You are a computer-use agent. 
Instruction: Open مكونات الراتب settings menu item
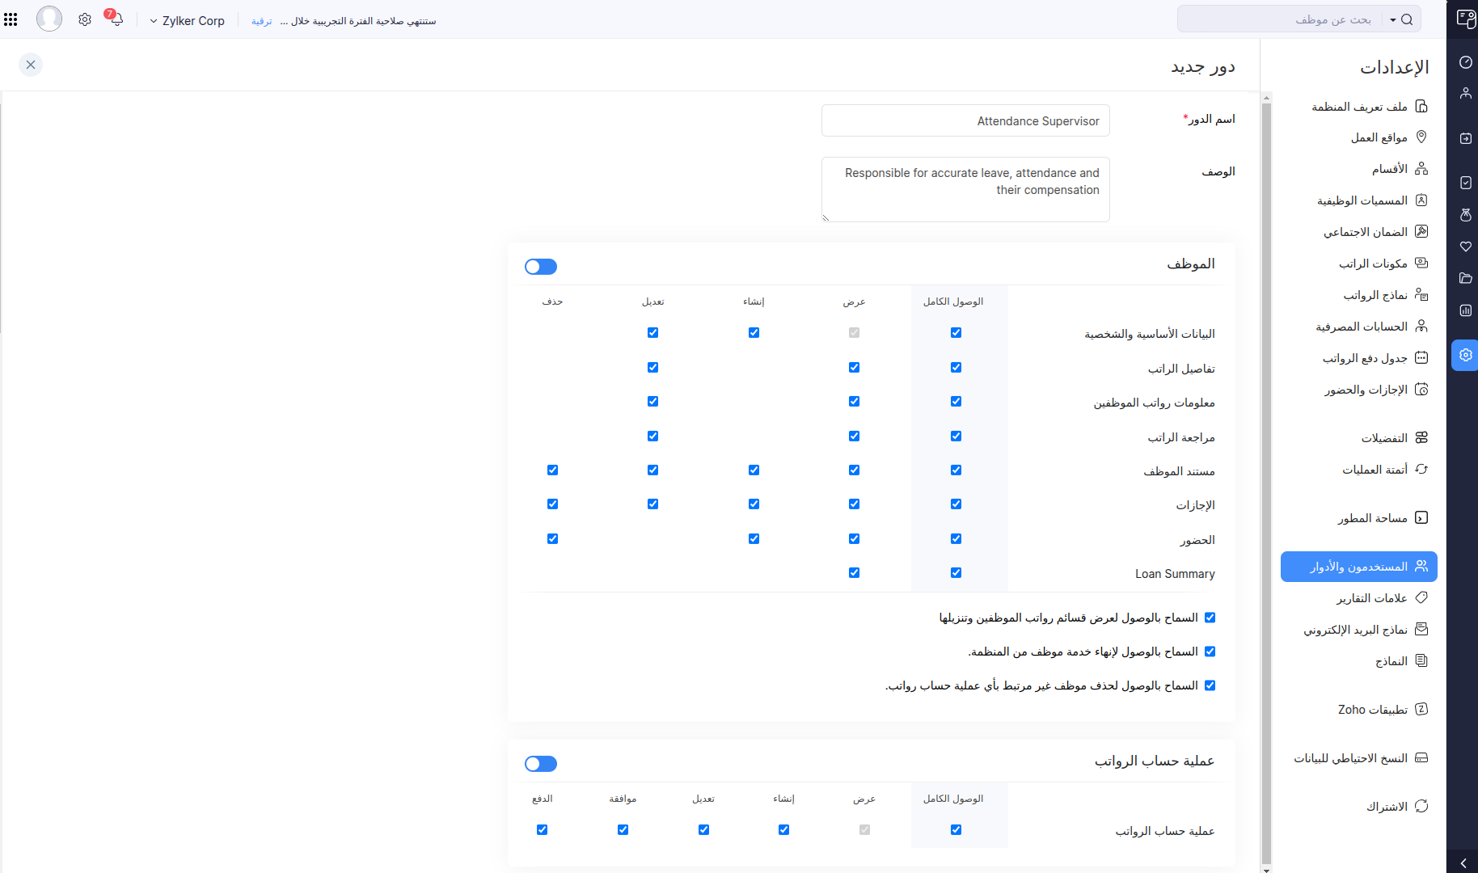pos(1373,264)
